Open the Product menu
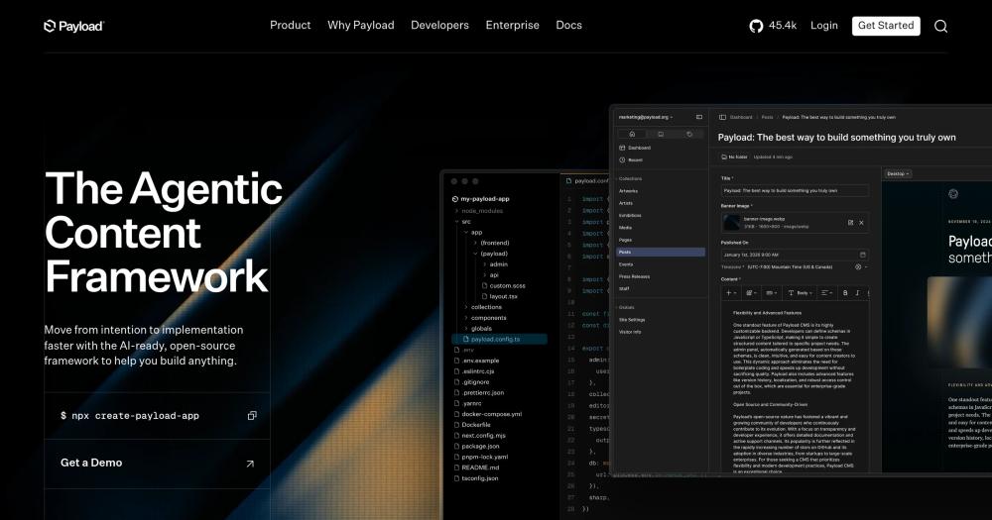Viewport: 992px width, 520px height. (x=291, y=26)
